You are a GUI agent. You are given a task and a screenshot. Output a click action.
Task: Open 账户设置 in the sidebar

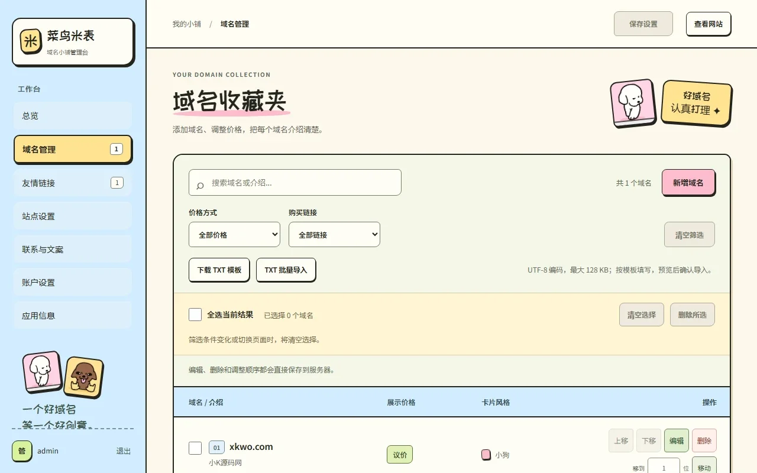[73, 283]
